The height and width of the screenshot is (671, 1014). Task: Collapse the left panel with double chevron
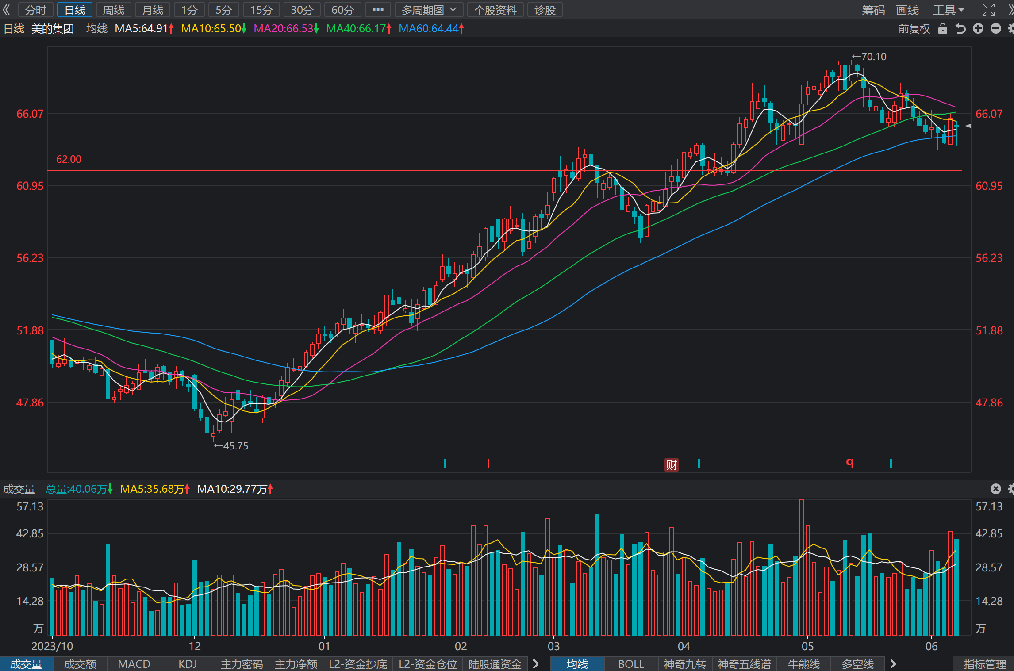point(6,10)
